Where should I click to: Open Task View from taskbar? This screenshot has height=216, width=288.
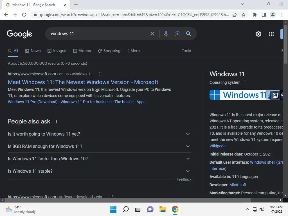(138, 209)
